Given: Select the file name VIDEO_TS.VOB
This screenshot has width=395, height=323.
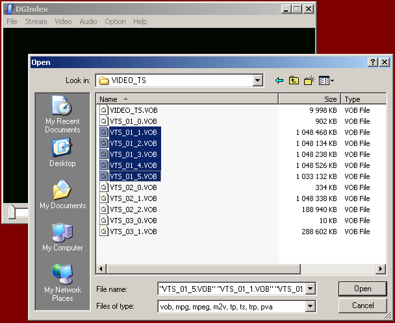Looking at the screenshot, I should pos(134,110).
